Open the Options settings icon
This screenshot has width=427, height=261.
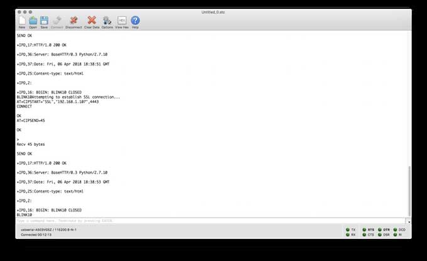(x=107, y=21)
